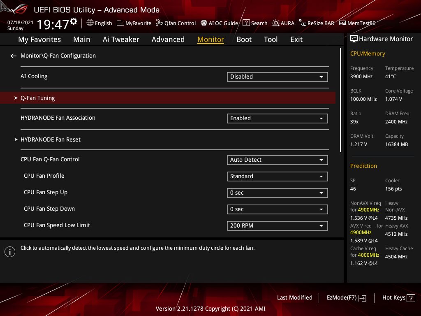Start Q-Fan Tuning

pyautogui.click(x=37, y=98)
